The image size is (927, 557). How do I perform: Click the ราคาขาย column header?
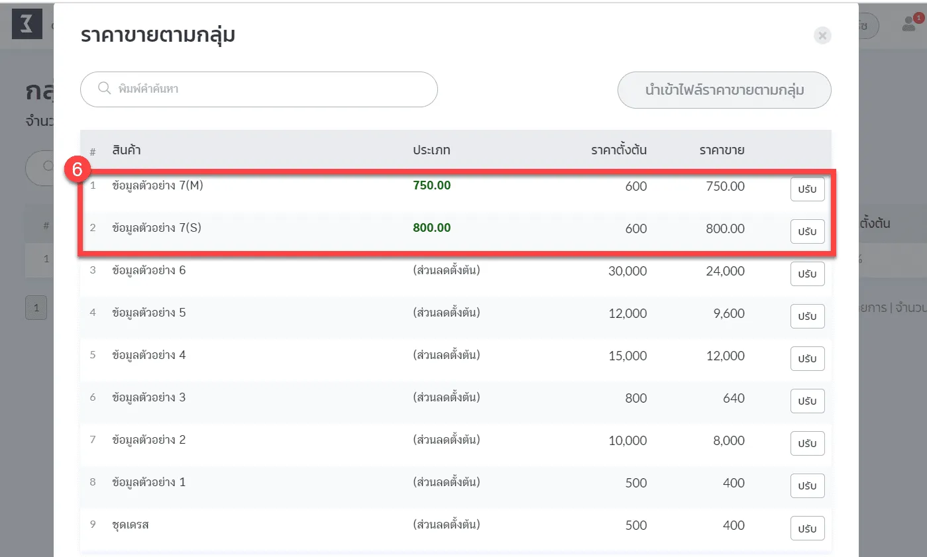coord(722,150)
